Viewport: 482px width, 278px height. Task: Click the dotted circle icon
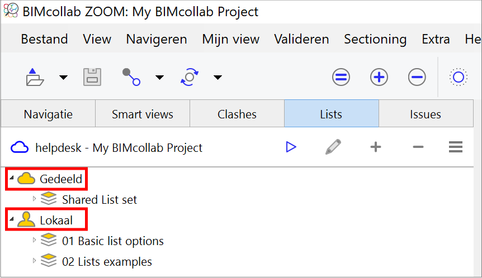tap(459, 77)
